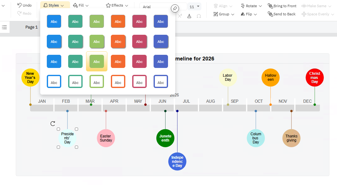
Task: Open the Styles dropdown
Action: point(54,5)
